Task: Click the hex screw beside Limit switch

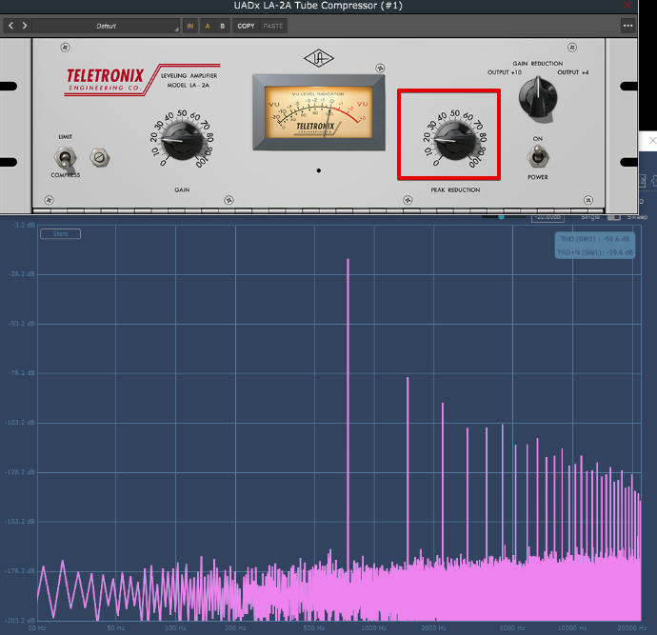Action: click(100, 157)
